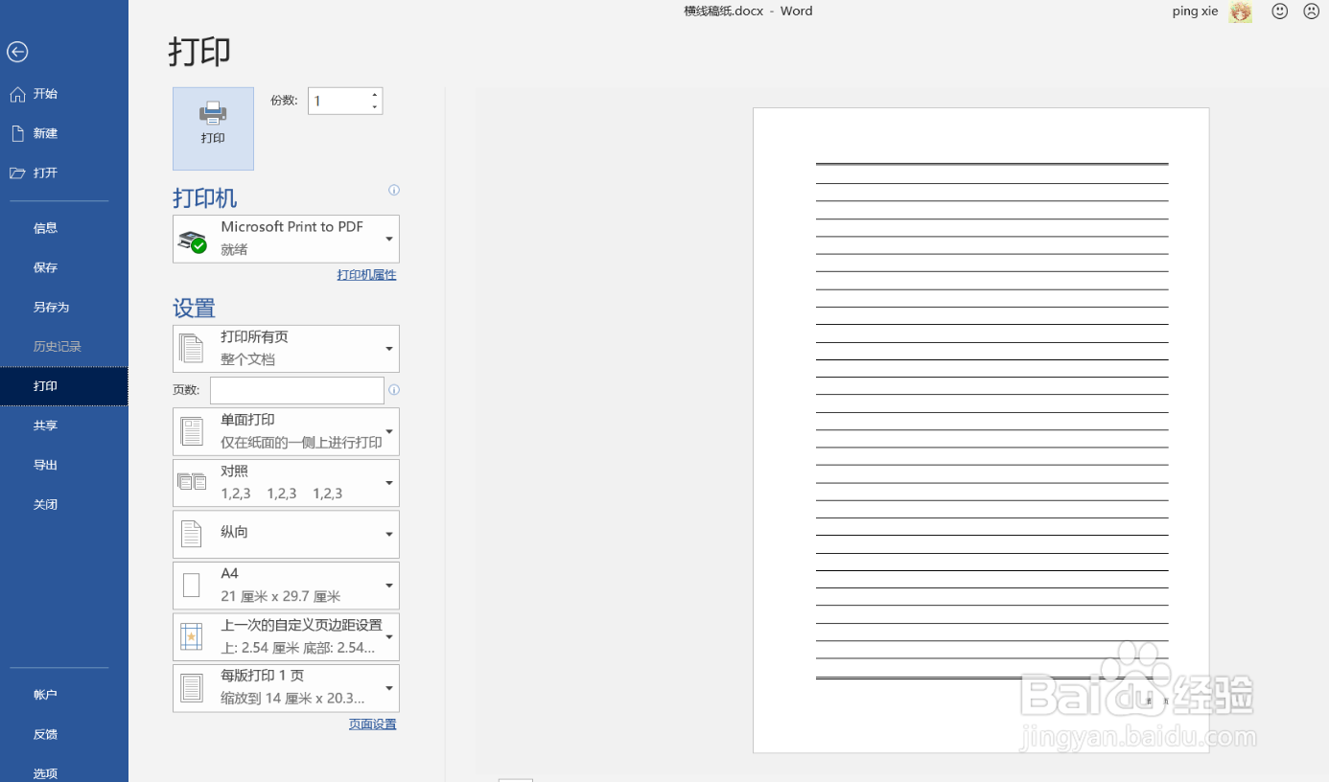Click the 页数 pages input field
This screenshot has width=1329, height=782.
pos(297,390)
